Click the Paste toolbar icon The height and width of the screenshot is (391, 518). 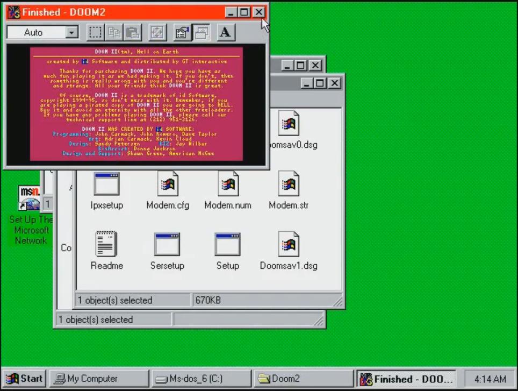(x=133, y=32)
